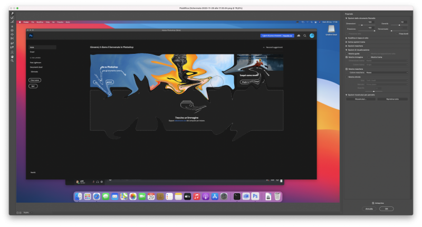This screenshot has width=422, height=227.
Task: Open the Dimensione trama dropdown
Action: 387,61
